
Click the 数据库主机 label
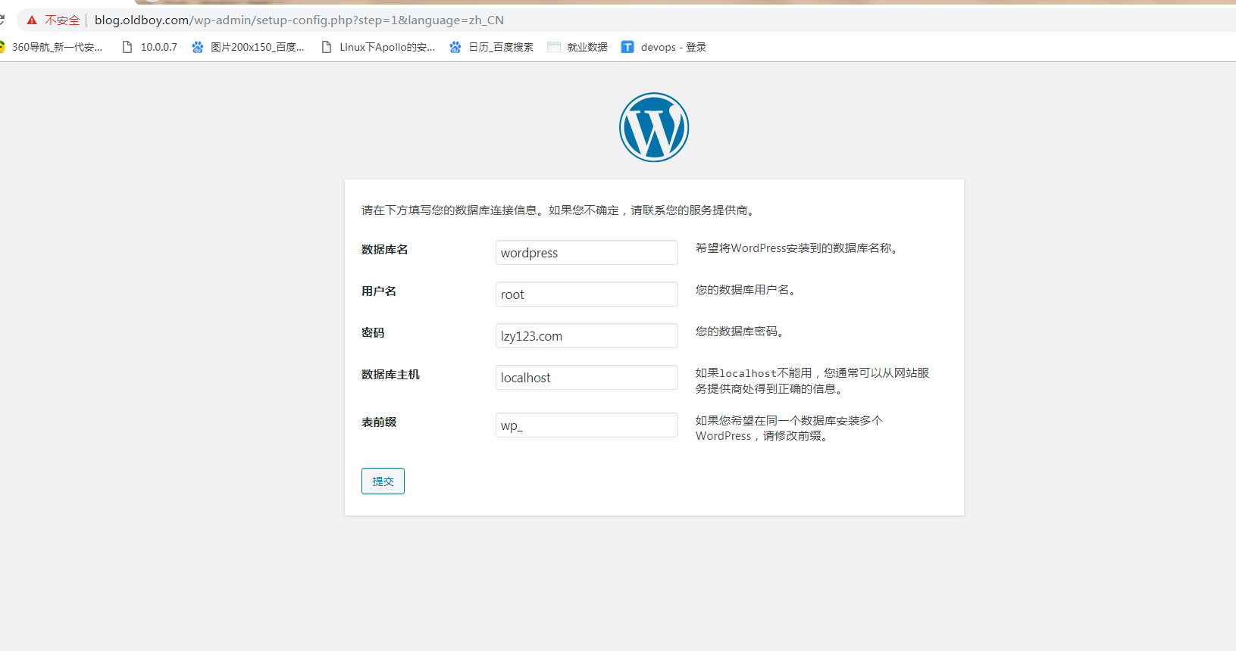click(390, 375)
